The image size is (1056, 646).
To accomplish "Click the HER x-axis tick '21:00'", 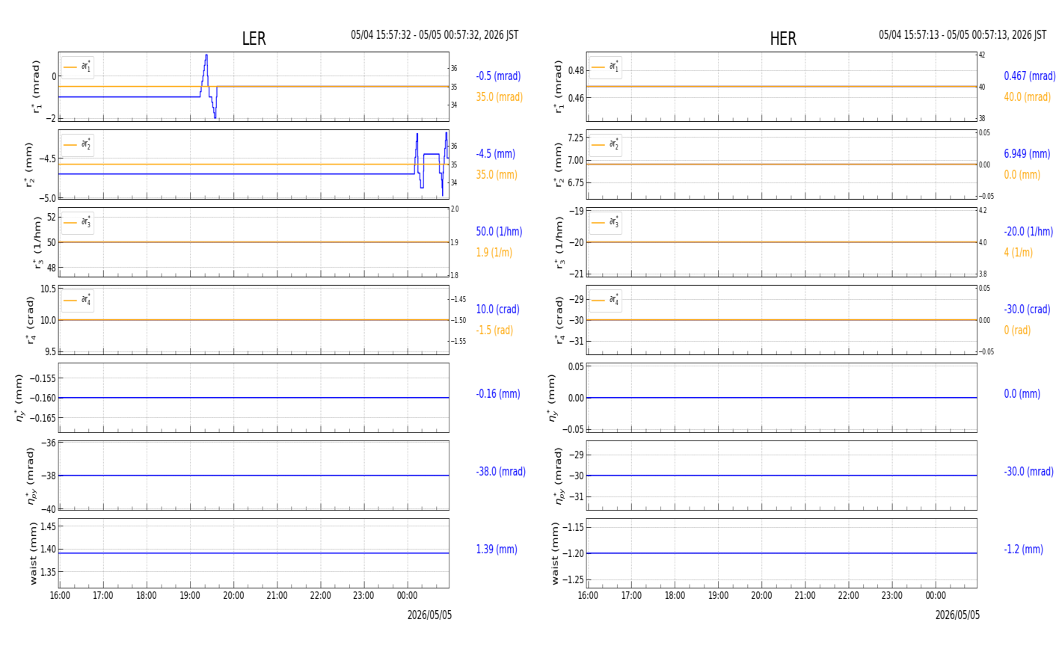I will coord(805,596).
